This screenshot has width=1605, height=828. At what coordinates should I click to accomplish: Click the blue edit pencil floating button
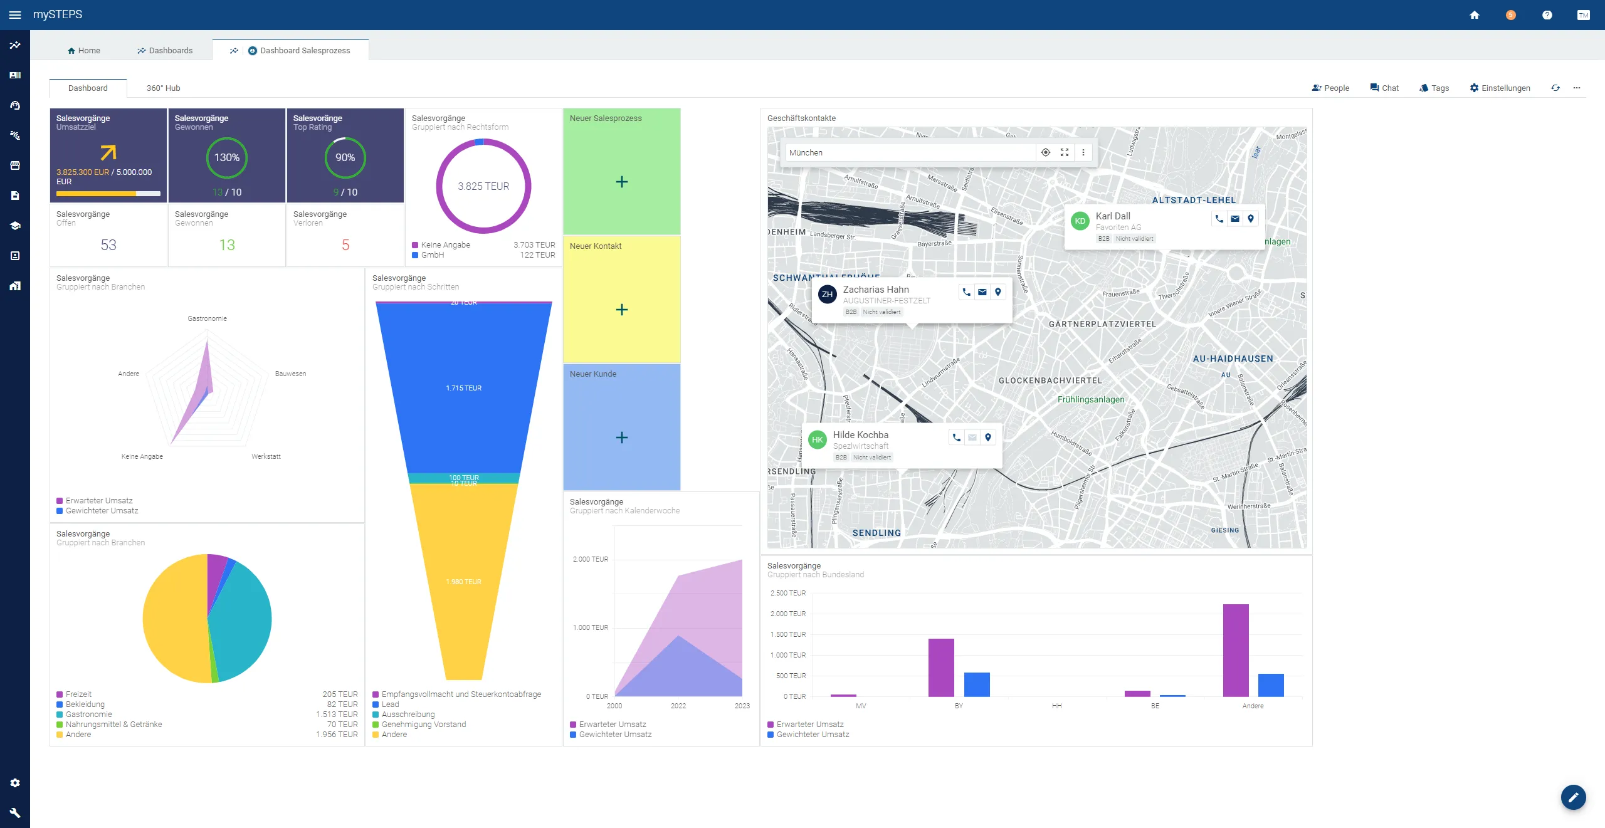(1573, 797)
